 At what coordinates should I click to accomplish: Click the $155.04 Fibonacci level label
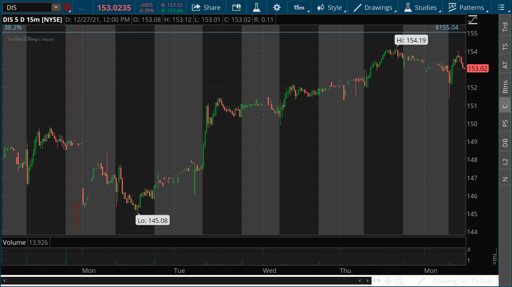coord(447,27)
